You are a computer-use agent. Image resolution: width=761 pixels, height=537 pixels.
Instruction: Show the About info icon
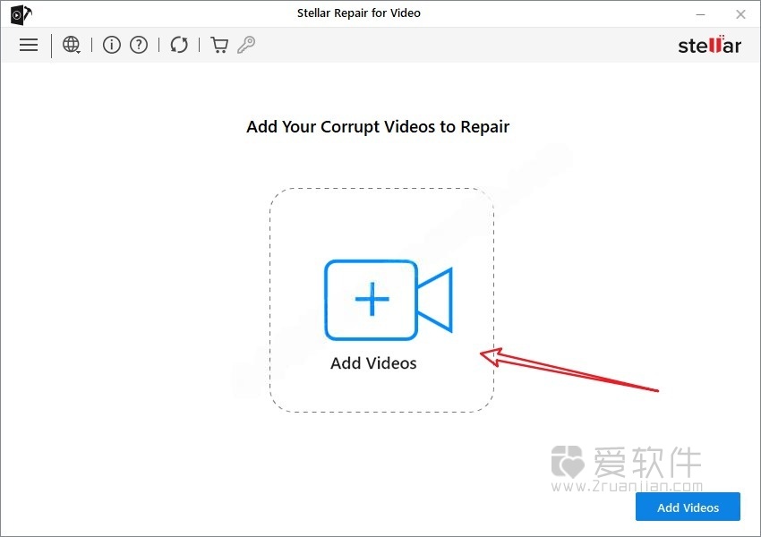coord(112,45)
